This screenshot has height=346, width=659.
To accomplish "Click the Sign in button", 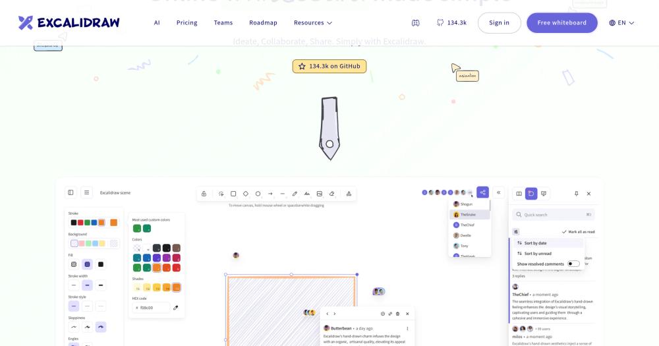I will 500,22.
